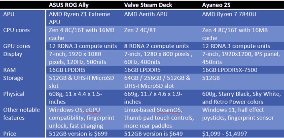Click the Other notable features label
Screen dimensions: 284x138
tap(22, 114)
